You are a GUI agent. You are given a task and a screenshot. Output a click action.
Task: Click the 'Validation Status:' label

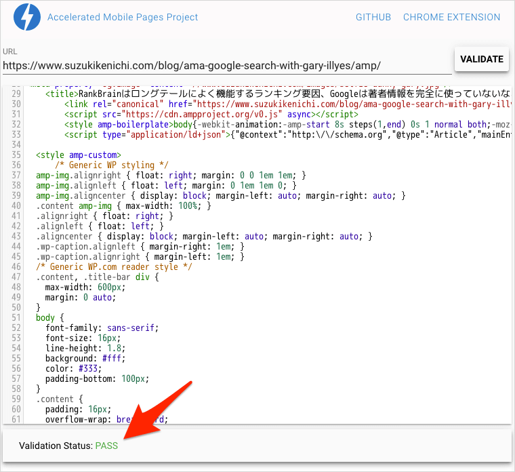click(x=56, y=446)
